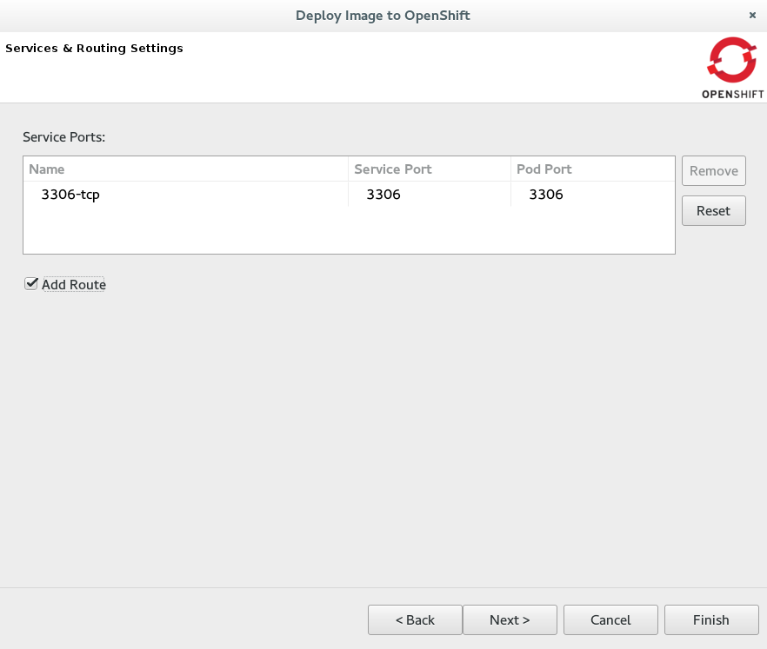The height and width of the screenshot is (649, 767).
Task: Click the Service Port value 3306 cell
Action: click(383, 195)
